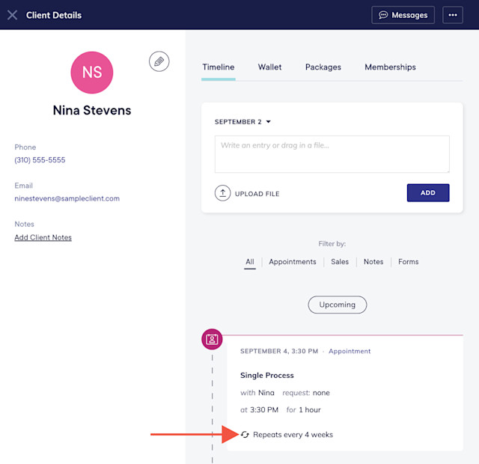Click the Upcoming pill button
This screenshot has height=464, width=479.
tap(338, 305)
